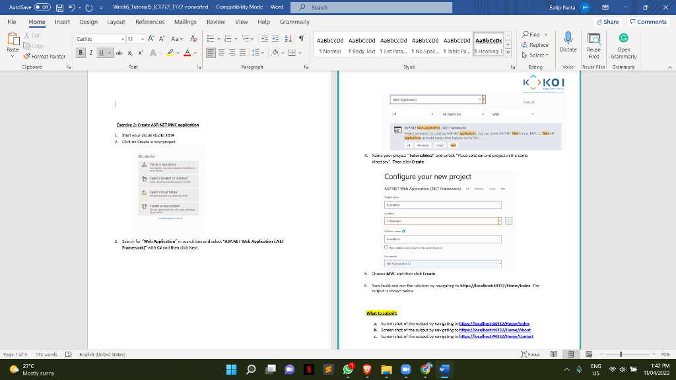
Task: Click the Paste clipboard icon
Action: point(13,40)
